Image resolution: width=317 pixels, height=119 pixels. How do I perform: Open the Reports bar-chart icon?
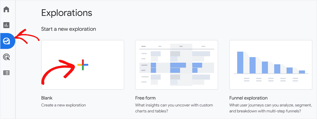pyautogui.click(x=6, y=25)
